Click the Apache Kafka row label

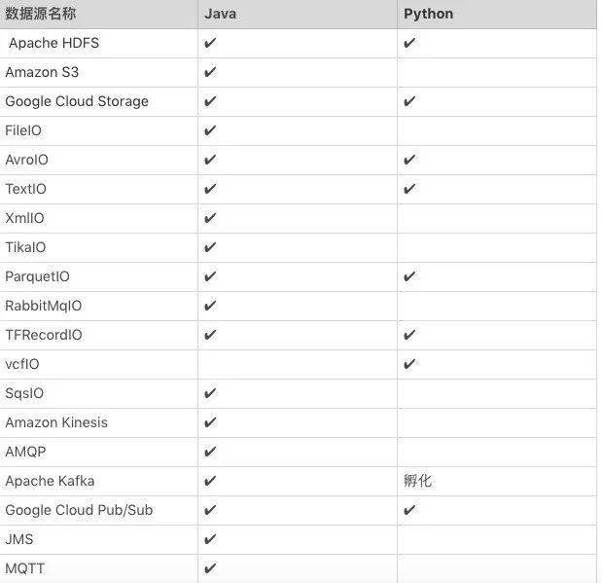tap(50, 481)
